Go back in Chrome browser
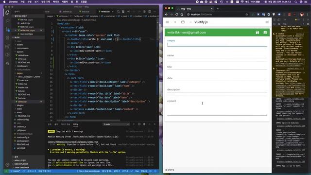Screen dimensions: 311x175 pos(166,14)
